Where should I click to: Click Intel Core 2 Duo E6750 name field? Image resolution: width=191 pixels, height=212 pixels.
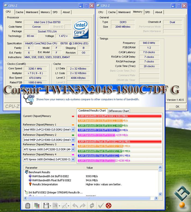[x=47, y=22]
